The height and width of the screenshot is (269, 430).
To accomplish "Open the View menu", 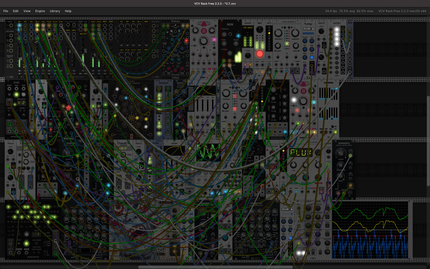I will 27,11.
